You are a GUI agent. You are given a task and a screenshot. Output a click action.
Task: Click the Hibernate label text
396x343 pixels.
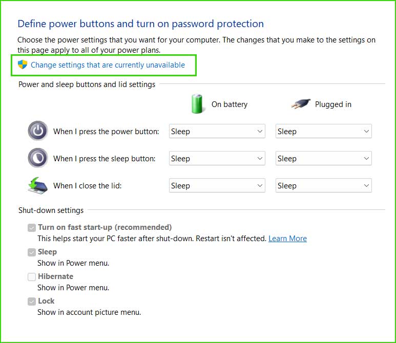click(55, 276)
